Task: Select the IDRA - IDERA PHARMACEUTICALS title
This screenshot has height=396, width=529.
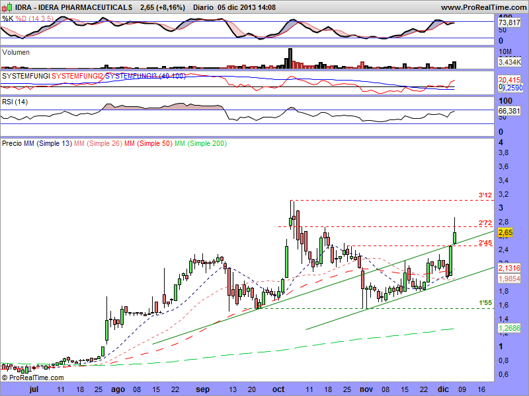Action: [x=74, y=7]
